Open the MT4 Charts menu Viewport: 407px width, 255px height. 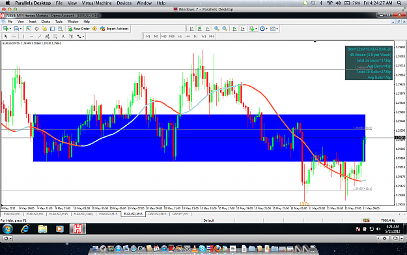46,22
